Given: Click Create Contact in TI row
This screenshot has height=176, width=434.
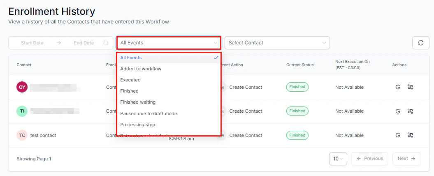Looking at the screenshot, I should [246, 111].
